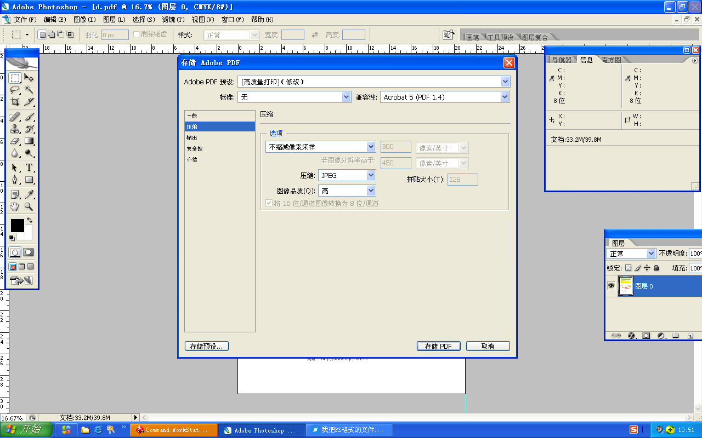
Task: Open the 滤镜 menu
Action: point(173,20)
